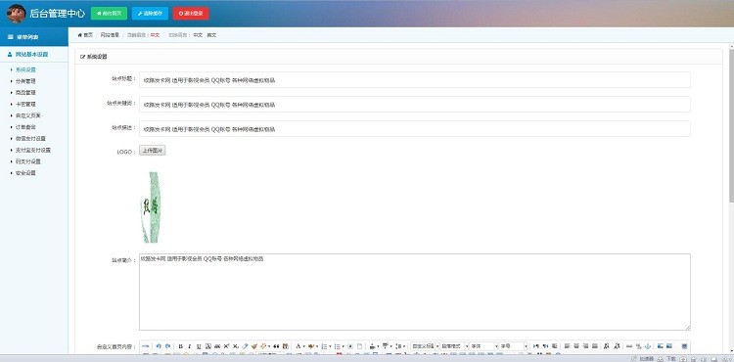Justify text in editor toolbar
Viewport: 734px width, 362px height.
pyautogui.click(x=594, y=346)
